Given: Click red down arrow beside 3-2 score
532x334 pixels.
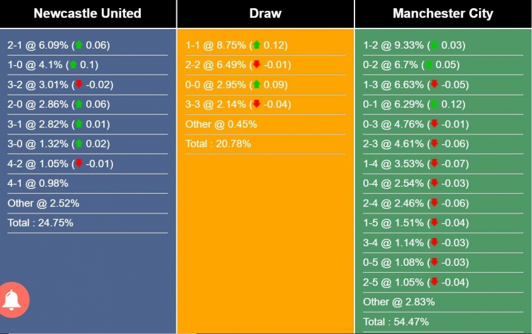Looking at the screenshot, I should 79,85.
